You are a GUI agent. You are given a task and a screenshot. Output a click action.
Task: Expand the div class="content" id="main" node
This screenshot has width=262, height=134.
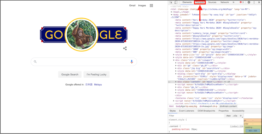pyautogui.click(x=176, y=82)
